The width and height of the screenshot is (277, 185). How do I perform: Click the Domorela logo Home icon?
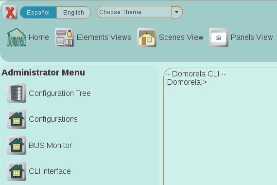click(x=17, y=37)
